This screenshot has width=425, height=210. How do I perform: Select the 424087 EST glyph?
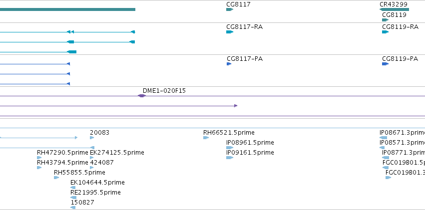tap(91, 168)
